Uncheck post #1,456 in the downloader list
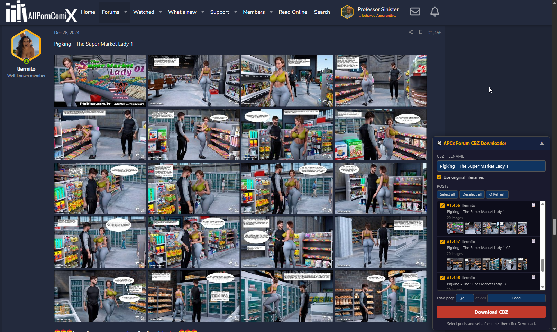 (x=442, y=205)
